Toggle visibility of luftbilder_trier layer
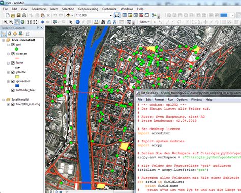The height and width of the screenshot is (193, 241). click(13, 90)
